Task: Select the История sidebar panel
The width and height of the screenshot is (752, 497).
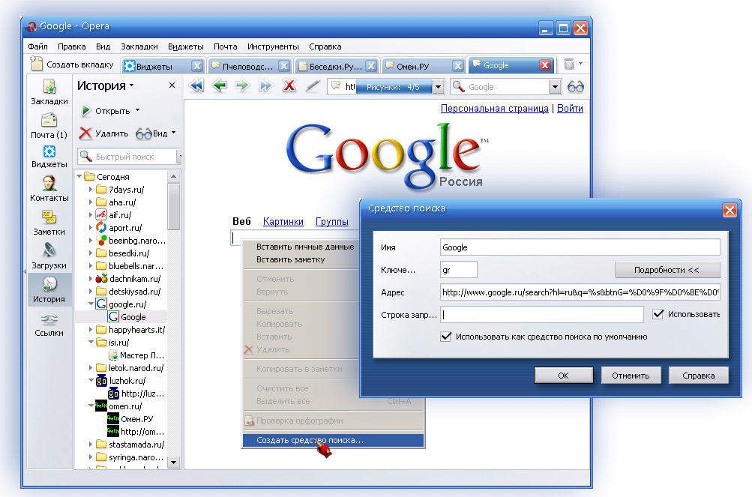Action: tap(49, 290)
